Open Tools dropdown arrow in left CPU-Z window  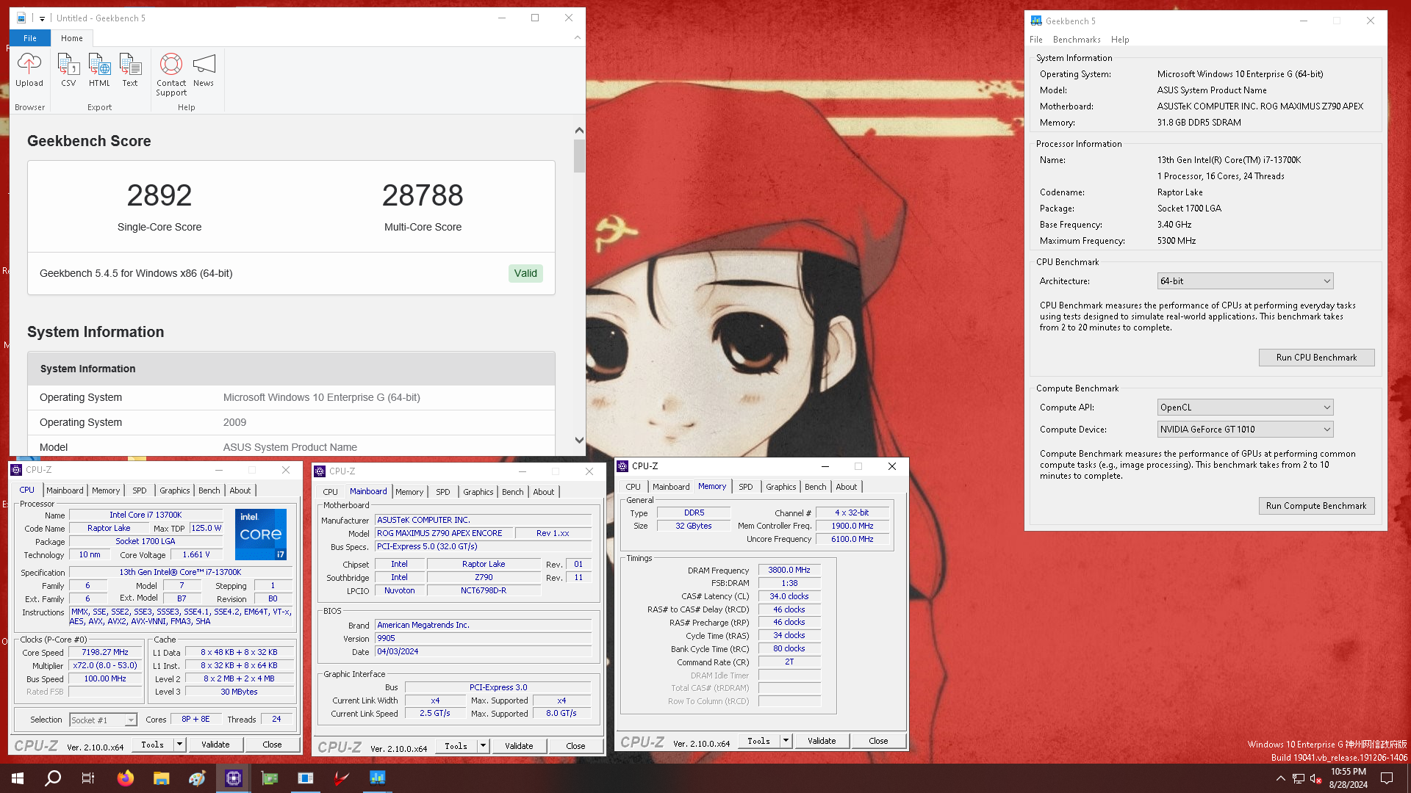click(179, 745)
